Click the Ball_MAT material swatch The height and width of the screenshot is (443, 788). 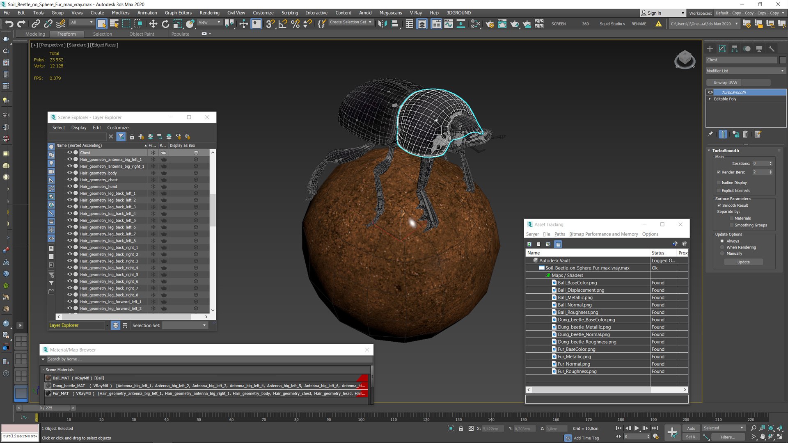(x=48, y=378)
